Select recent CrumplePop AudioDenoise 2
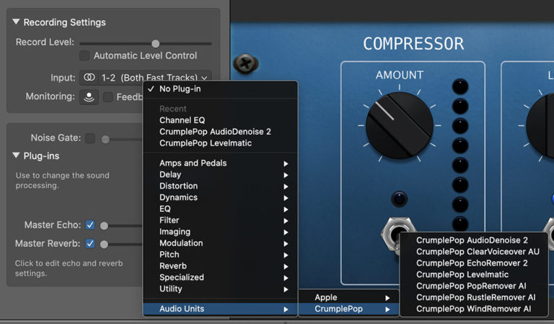This screenshot has width=554, height=324. click(221, 132)
